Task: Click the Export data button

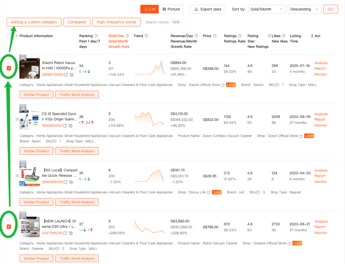Action: [x=208, y=9]
